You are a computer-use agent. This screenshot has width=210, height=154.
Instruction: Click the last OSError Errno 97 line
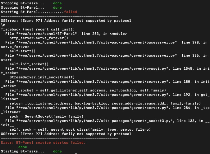point(66,134)
